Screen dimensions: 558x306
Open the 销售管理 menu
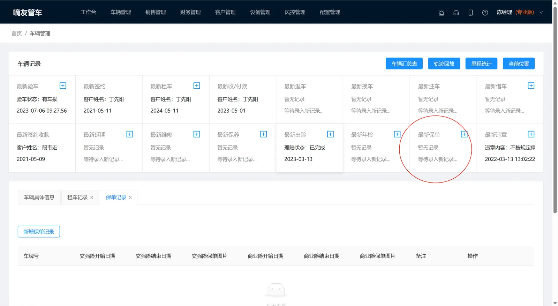click(x=156, y=12)
